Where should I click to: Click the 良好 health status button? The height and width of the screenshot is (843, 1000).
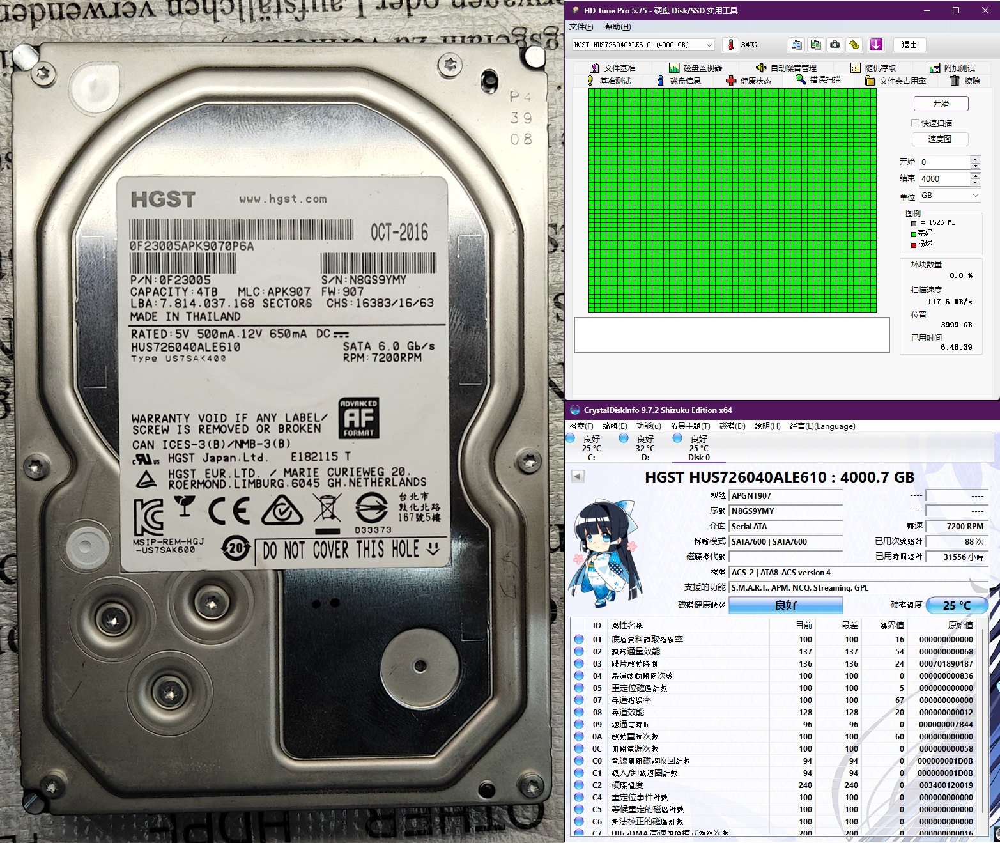tap(786, 605)
